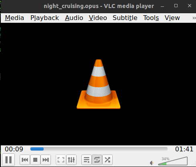Skip to the next track
The width and height of the screenshot is (196, 167).
click(x=46, y=160)
